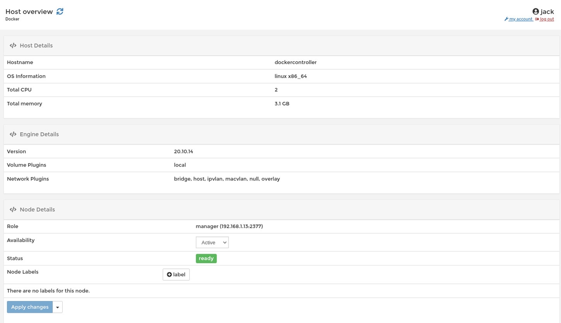Viewport: 561px width, 323px height.
Task: Open the Availability dropdown
Action: pos(212,242)
